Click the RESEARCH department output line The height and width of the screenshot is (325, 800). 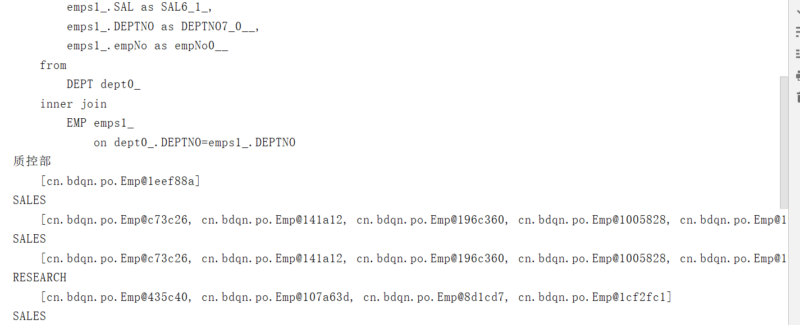coord(39,277)
